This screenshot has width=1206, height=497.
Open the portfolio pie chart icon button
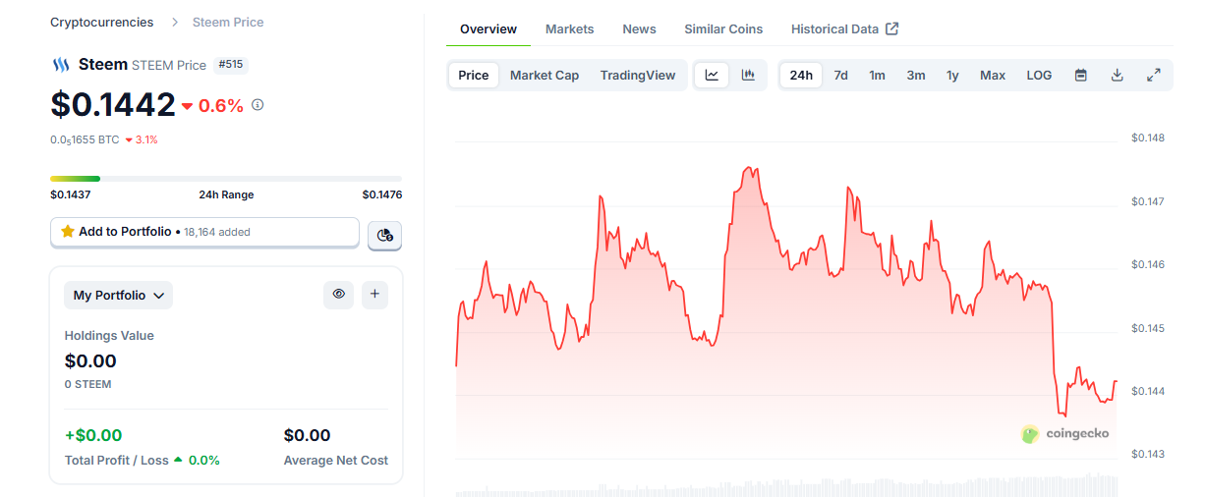[385, 235]
